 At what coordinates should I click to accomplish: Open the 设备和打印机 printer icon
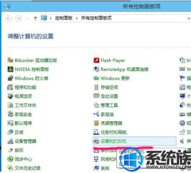pos(96,141)
